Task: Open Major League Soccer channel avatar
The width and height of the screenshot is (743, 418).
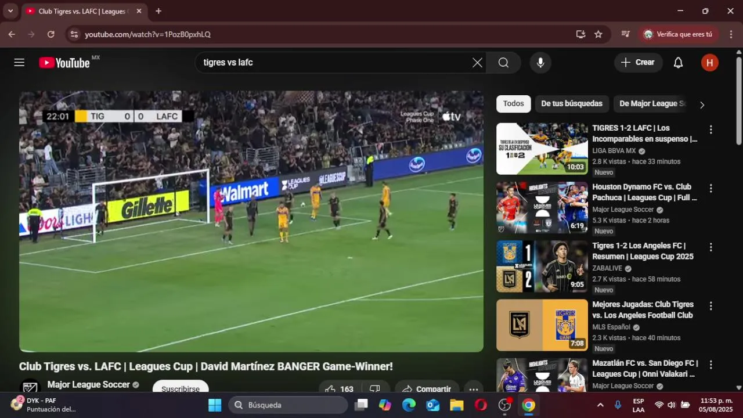Action: [x=30, y=387]
